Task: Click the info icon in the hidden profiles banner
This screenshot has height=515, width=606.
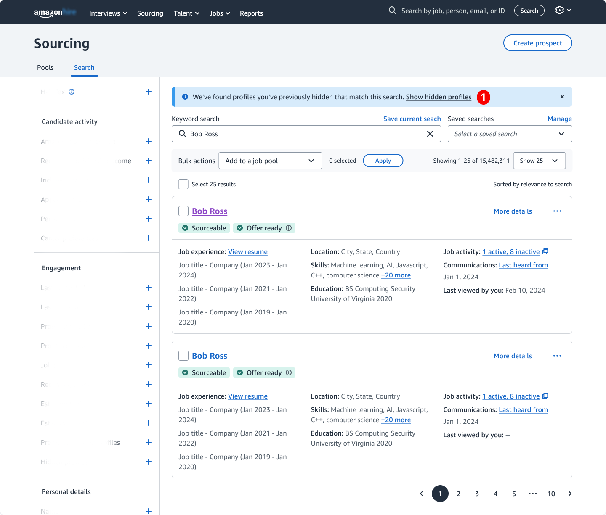Action: 185,97
